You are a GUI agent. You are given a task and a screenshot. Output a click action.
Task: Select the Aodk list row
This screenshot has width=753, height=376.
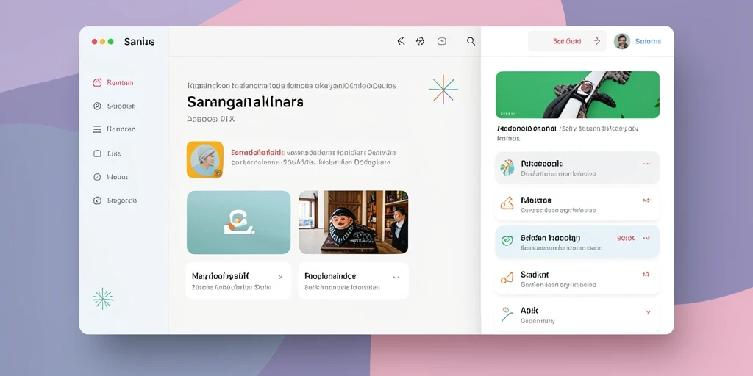(x=577, y=315)
